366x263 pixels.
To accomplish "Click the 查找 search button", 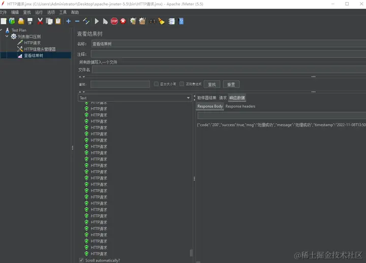I will tap(211, 84).
